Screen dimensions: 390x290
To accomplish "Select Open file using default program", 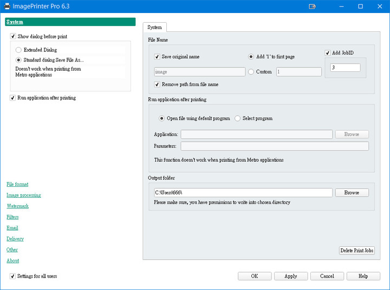I will pos(161,118).
